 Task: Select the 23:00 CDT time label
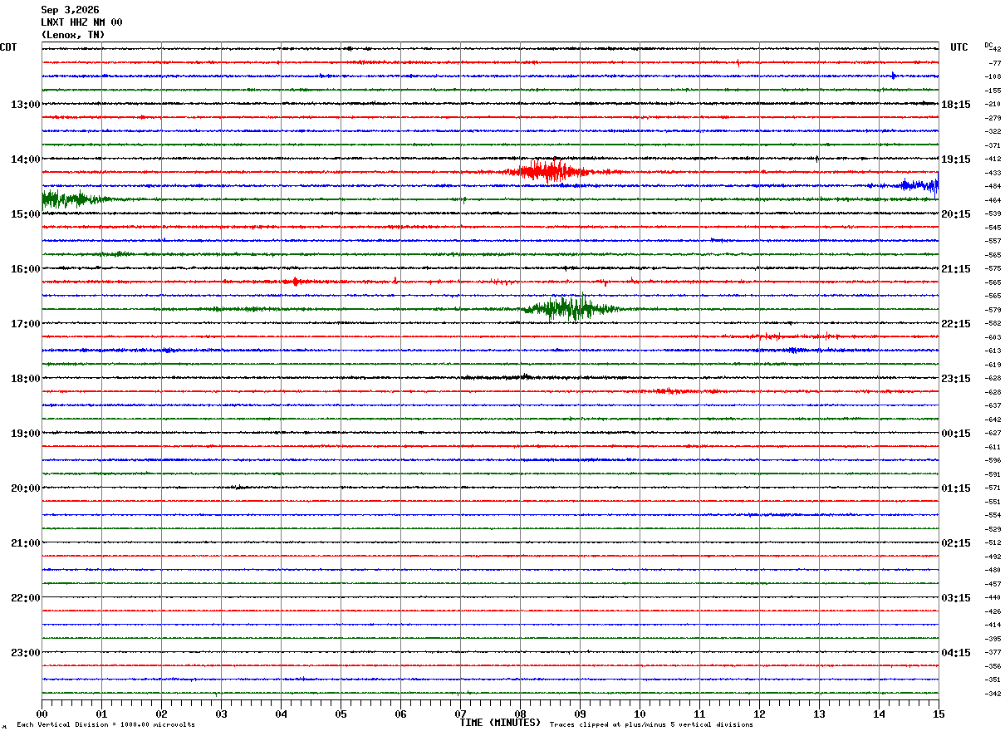(25, 653)
